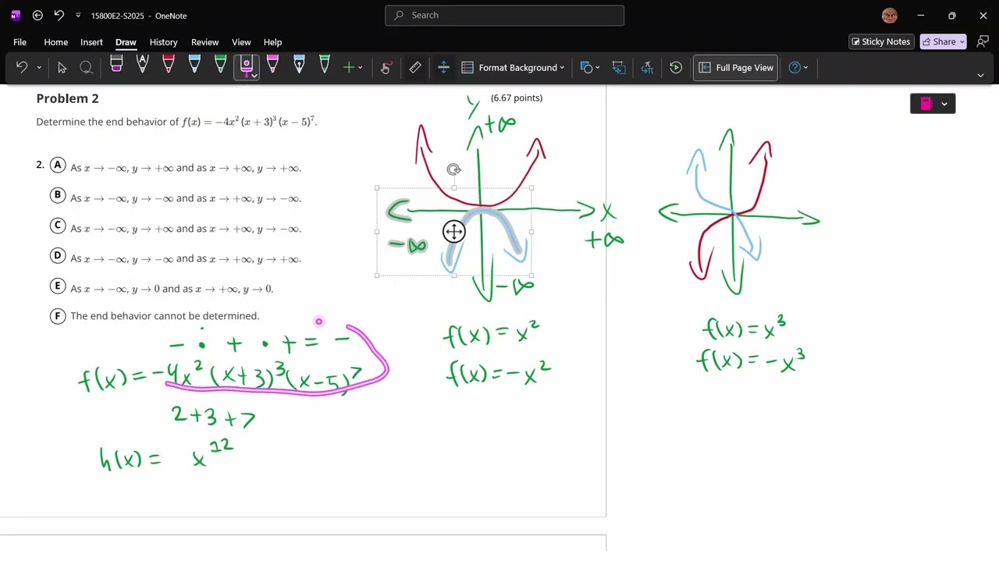Toggle the Ruler tool
Image resolution: width=999 pixels, height=562 pixels.
(x=415, y=68)
